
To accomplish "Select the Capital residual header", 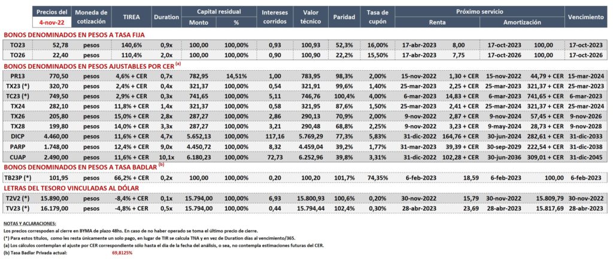I will (219, 12).
